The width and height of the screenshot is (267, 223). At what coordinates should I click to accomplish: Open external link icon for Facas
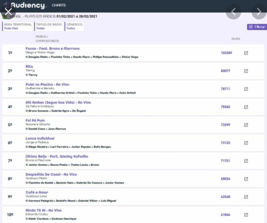[246, 53]
